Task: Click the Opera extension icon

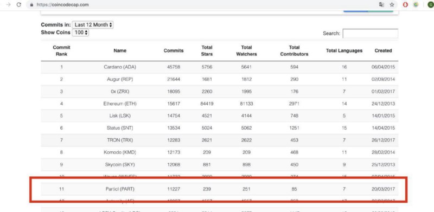Action: click(405, 5)
